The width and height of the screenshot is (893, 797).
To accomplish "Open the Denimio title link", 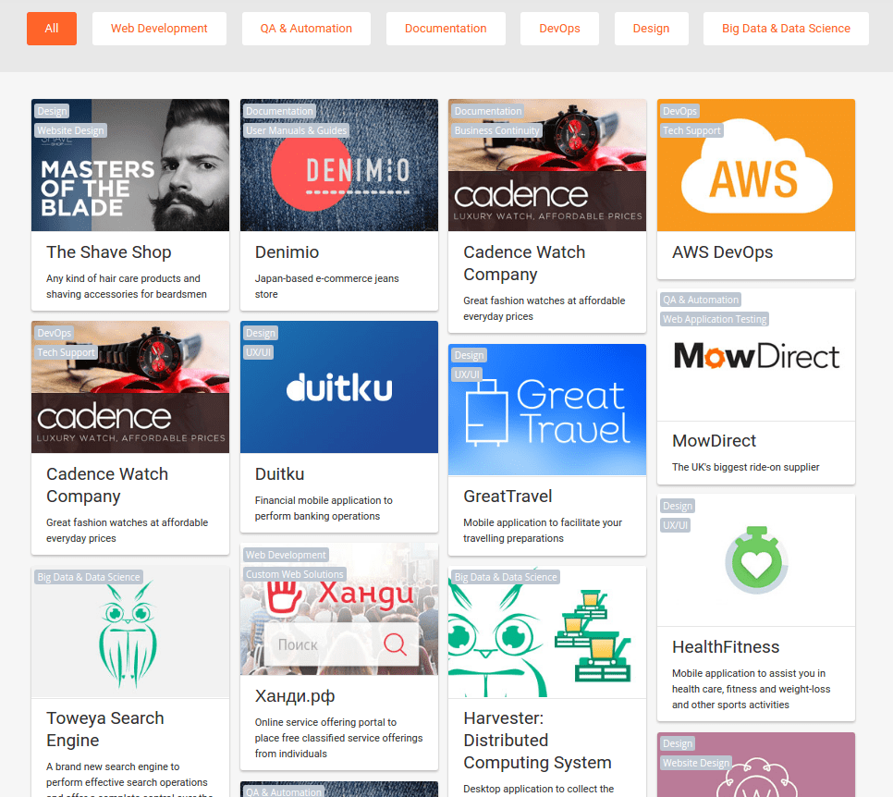I will (287, 251).
